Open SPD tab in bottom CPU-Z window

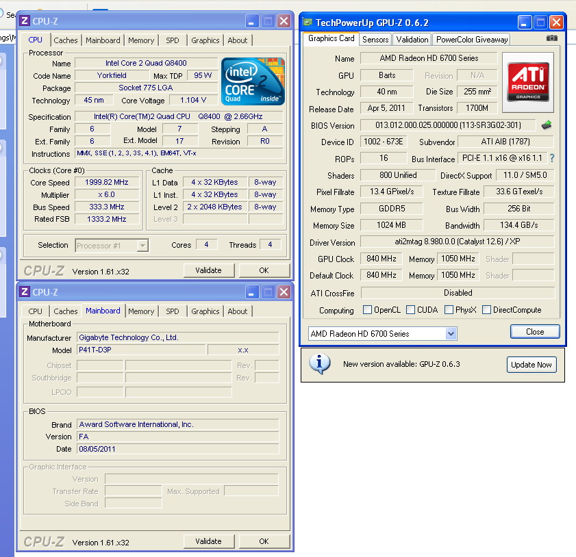click(173, 311)
